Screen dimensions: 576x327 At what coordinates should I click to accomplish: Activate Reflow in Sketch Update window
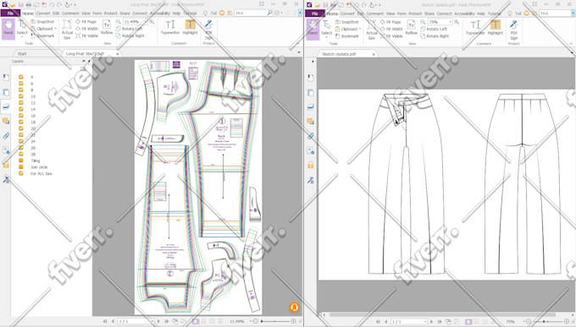point(412,28)
